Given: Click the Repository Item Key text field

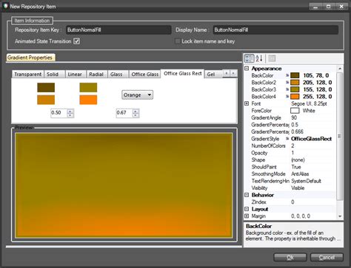Looking at the screenshot, I should 118,30.
